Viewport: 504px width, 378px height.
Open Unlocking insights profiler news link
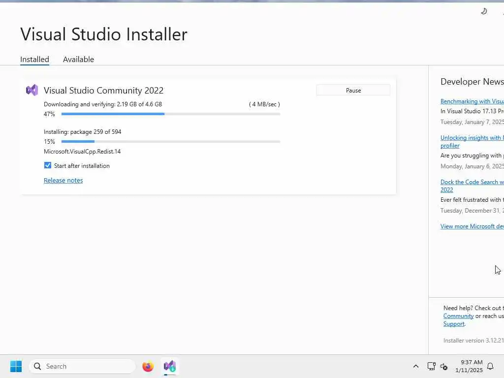tap(472, 141)
